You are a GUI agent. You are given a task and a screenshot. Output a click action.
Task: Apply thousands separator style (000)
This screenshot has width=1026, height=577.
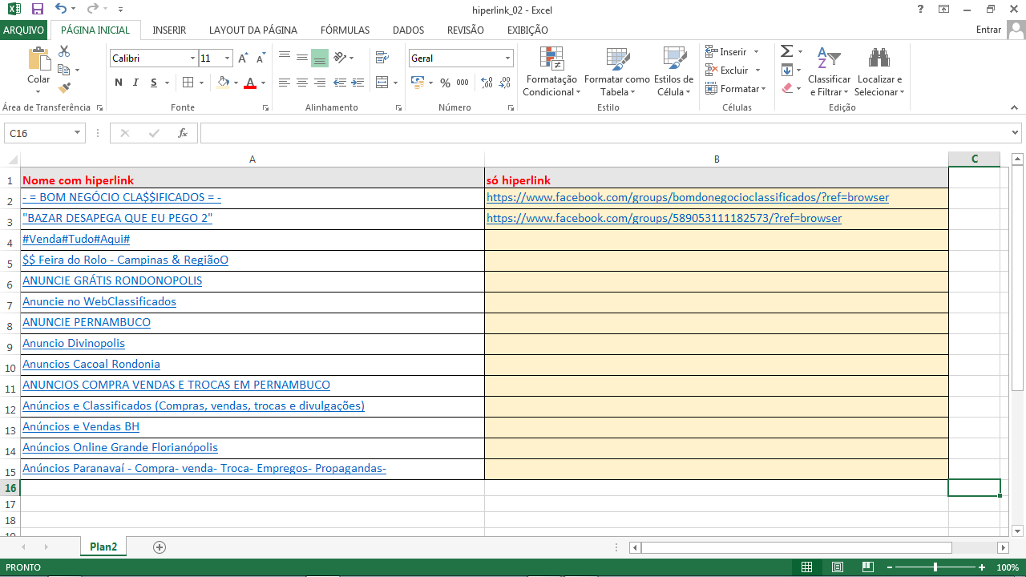click(x=463, y=83)
